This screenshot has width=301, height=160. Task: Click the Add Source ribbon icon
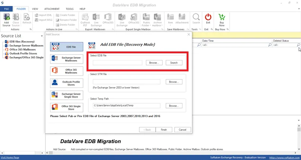(6, 20)
